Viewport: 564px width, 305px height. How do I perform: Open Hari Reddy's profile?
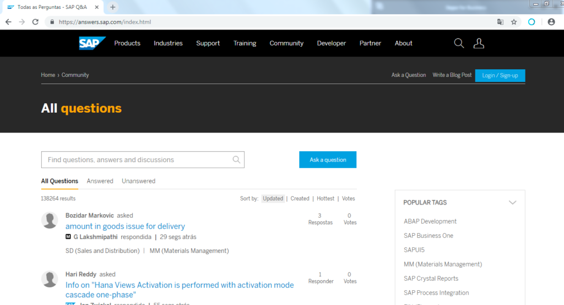point(81,274)
